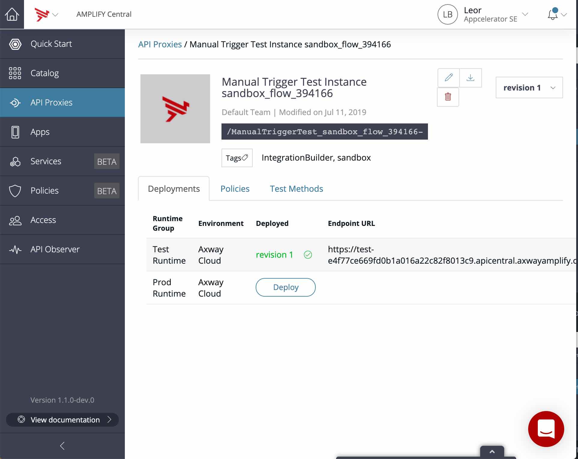Click the Version 1.1.0-dev.0 label
This screenshot has height=459, width=578.
62,400
